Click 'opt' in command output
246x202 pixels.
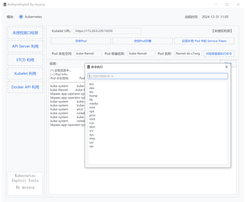click(92, 111)
